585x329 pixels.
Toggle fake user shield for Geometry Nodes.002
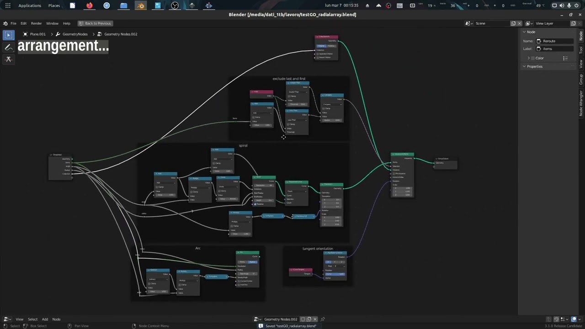[303, 319]
